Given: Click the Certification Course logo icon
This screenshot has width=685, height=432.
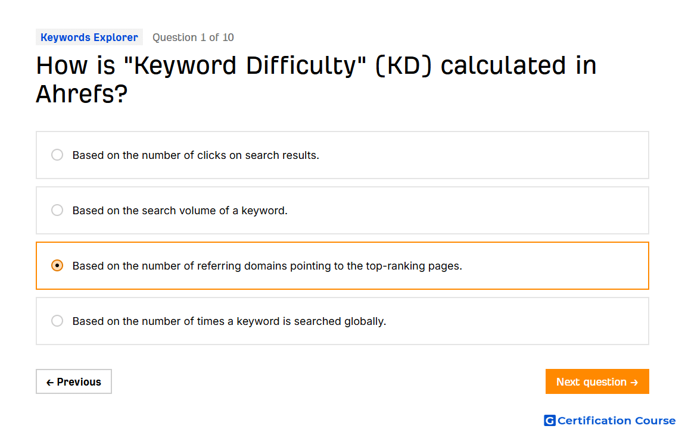Looking at the screenshot, I should [x=550, y=421].
